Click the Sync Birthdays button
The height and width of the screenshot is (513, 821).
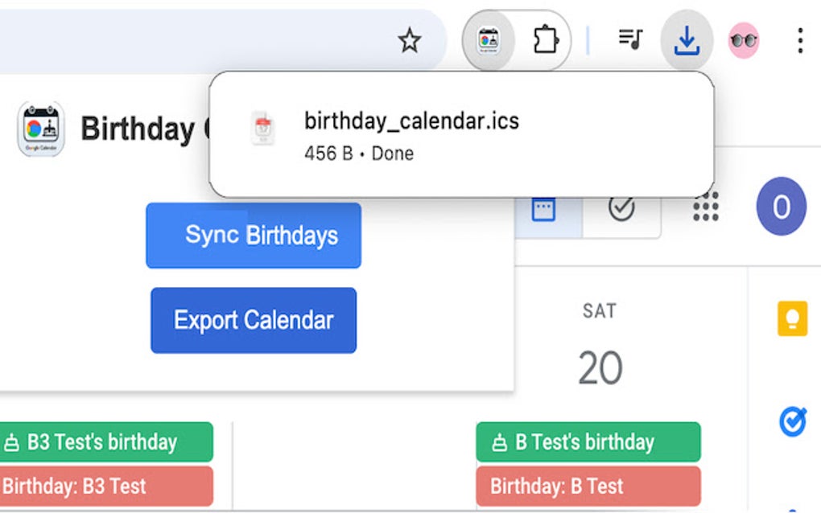(x=254, y=236)
